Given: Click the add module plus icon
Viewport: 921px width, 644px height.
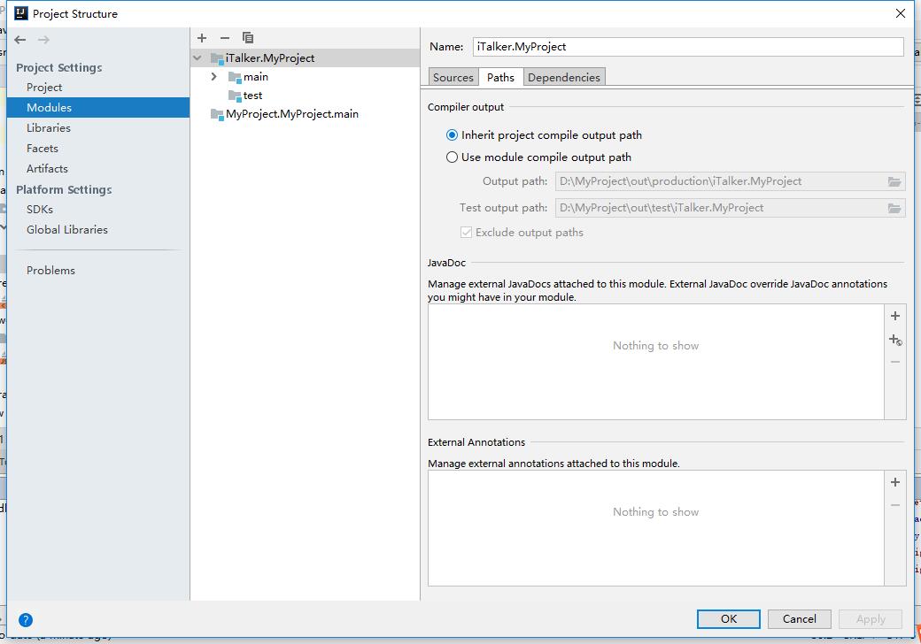Looking at the screenshot, I should coord(202,38).
